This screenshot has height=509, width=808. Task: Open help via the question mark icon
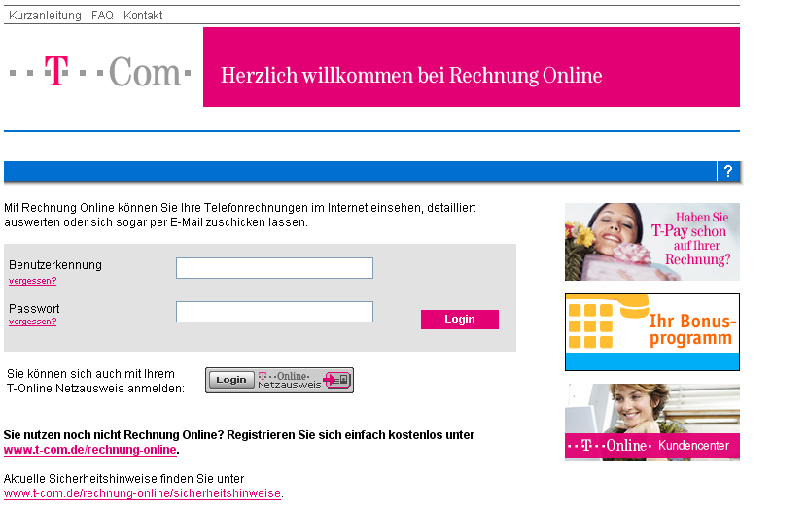[728, 171]
